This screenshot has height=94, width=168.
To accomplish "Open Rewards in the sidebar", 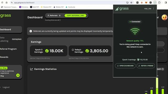I will tap(4, 57).
